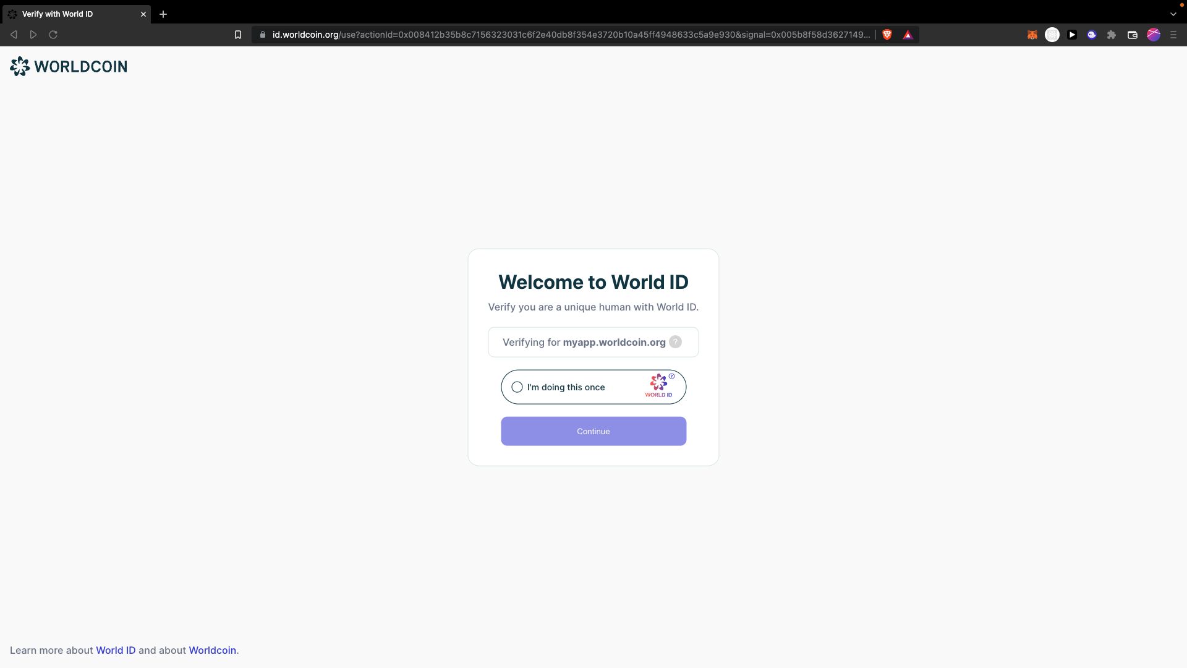
Task: Open new browser tab with plus button
Action: point(163,14)
